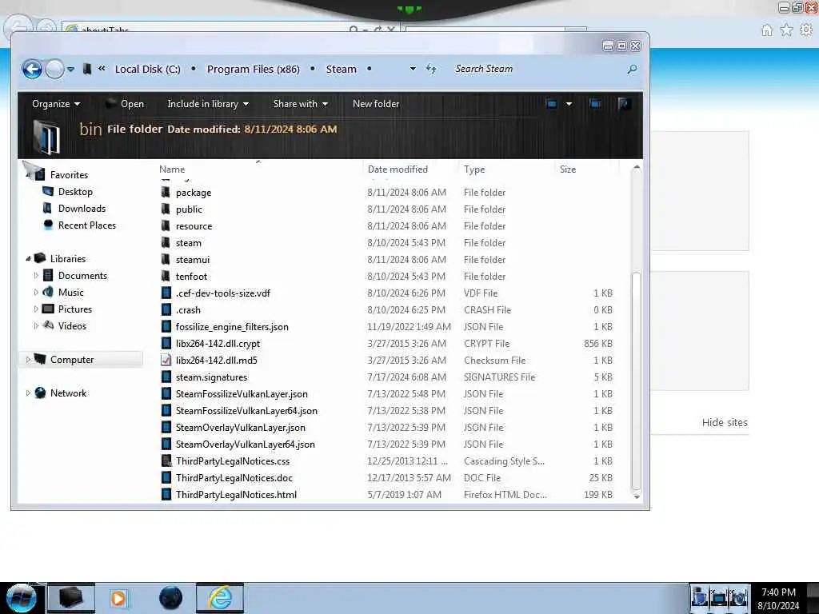This screenshot has width=819, height=614.
Task: Click Hide sites link in Internet Explorer
Action: (x=725, y=422)
